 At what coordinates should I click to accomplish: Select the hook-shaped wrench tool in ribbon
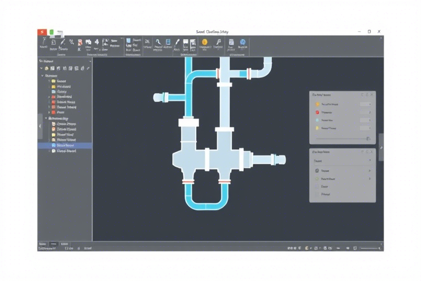point(158,42)
